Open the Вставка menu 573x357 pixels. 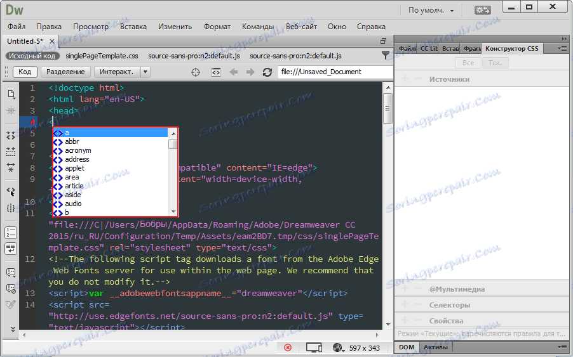click(x=133, y=27)
